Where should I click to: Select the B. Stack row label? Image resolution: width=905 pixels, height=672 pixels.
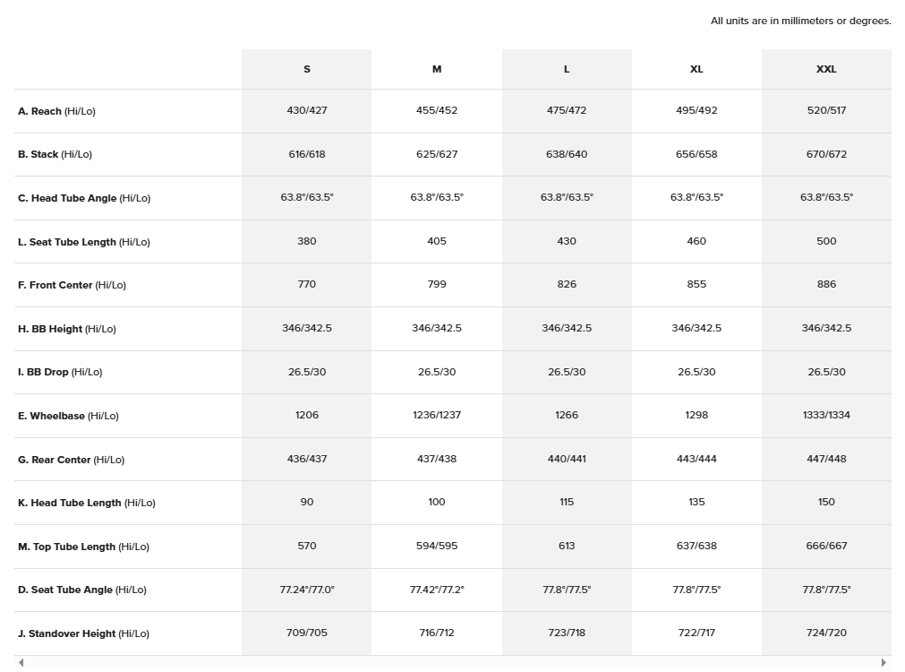pos(55,154)
